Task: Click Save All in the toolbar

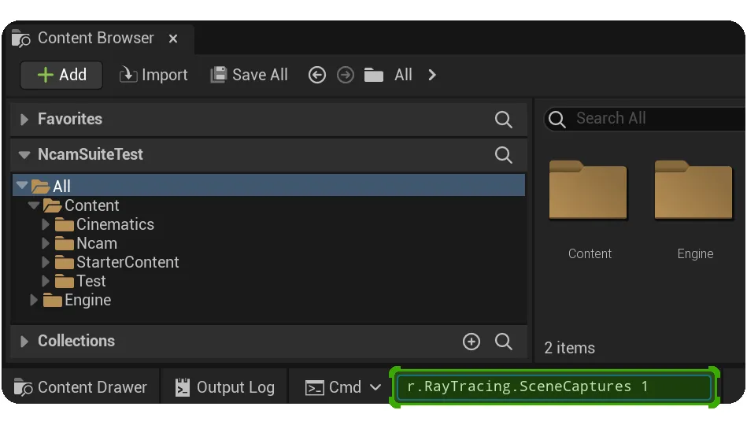Action: pos(250,75)
